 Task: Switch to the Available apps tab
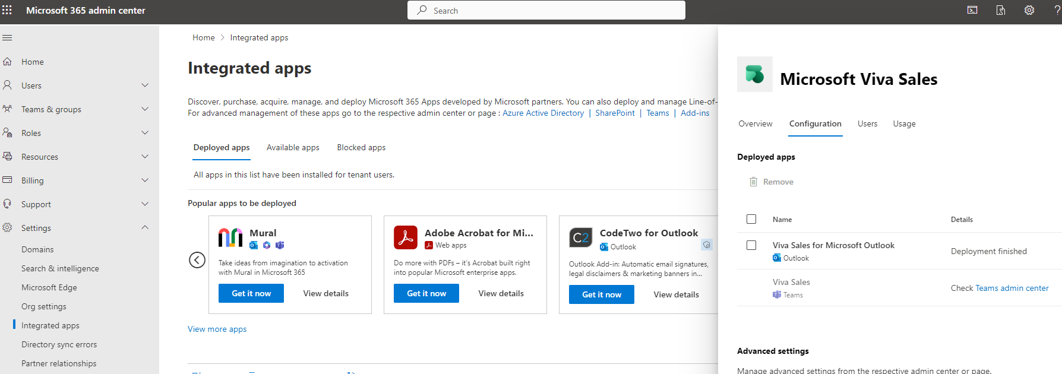(x=293, y=148)
